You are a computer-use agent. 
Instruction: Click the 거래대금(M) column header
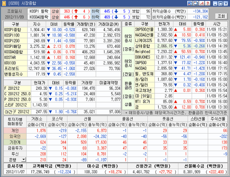click(108, 24)
